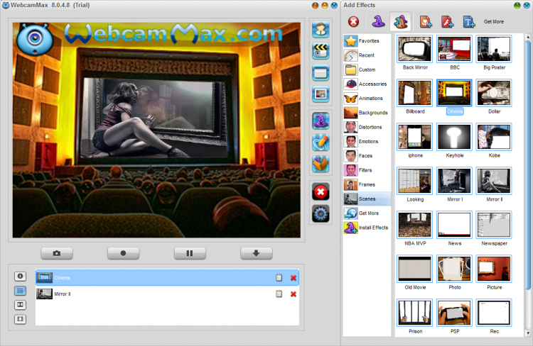Screen dimensions: 533x346
Task: Click the picture-in-picture panel icon
Action: tap(20, 305)
